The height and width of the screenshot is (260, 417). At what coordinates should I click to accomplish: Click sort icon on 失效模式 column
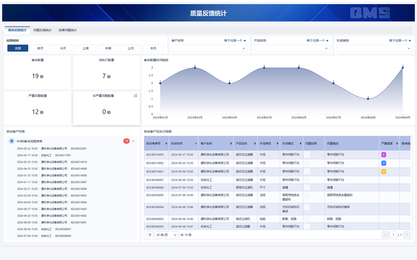click(x=301, y=144)
